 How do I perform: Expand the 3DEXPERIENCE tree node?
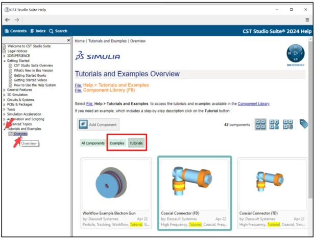(4, 56)
